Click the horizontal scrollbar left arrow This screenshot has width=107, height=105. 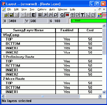[x=3, y=96]
